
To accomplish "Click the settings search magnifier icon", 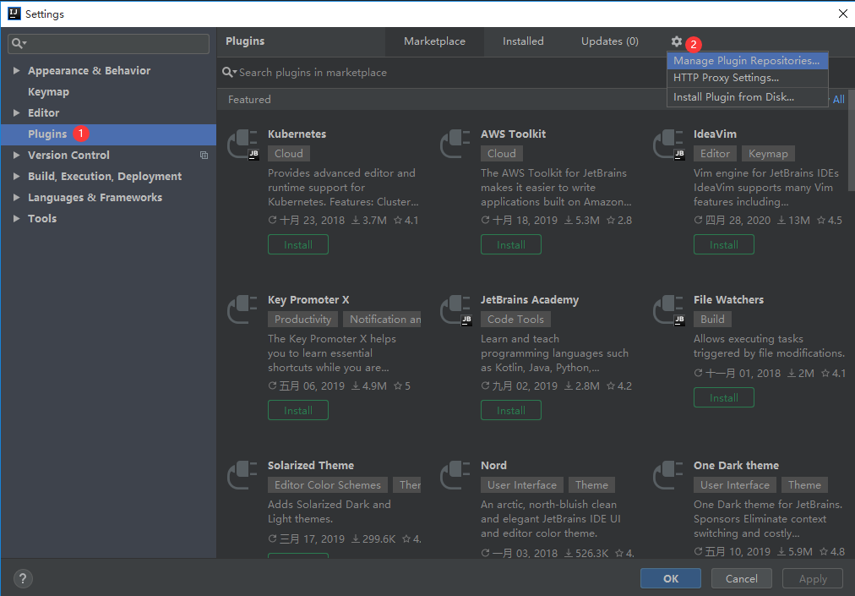I will click(19, 44).
